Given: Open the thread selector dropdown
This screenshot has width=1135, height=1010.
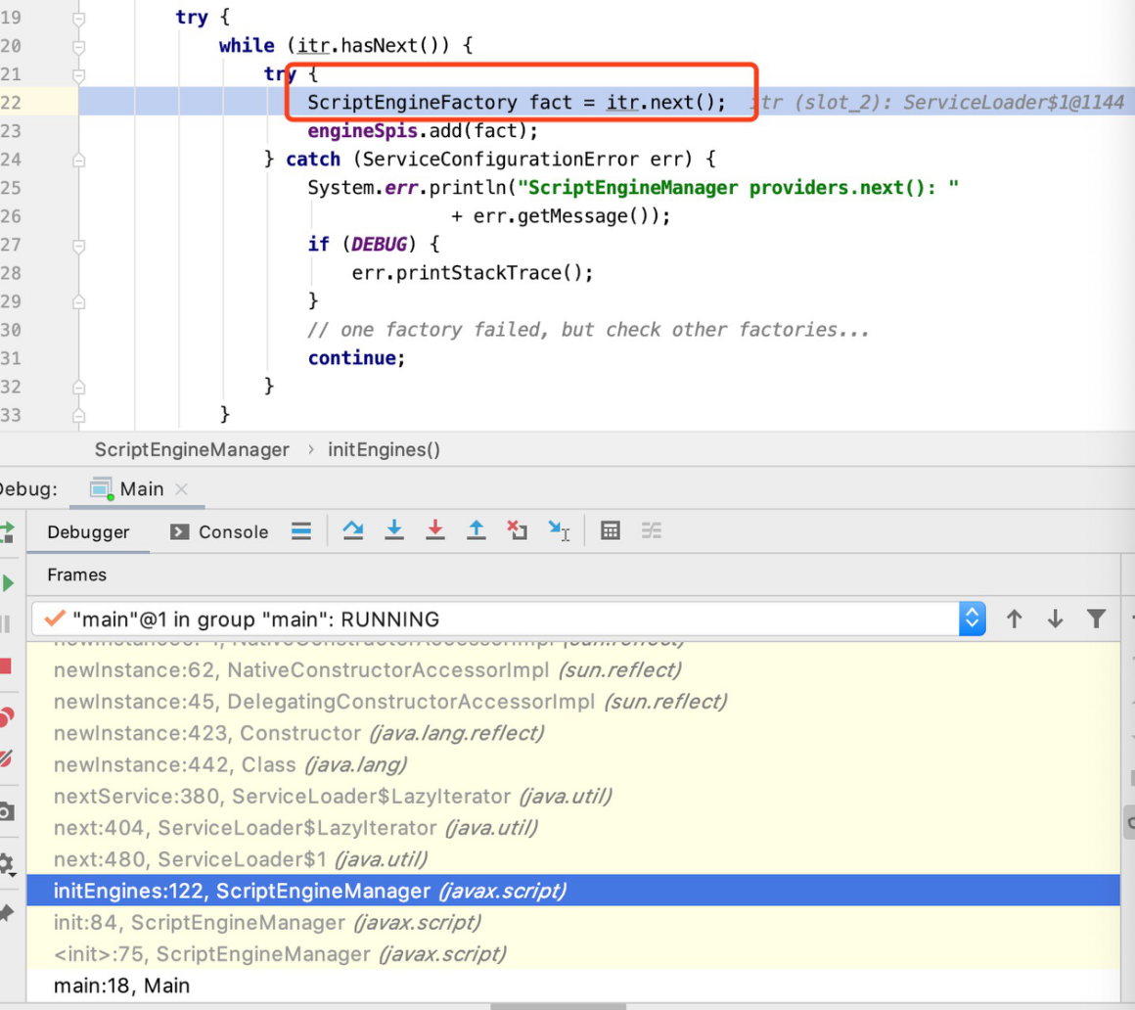Looking at the screenshot, I should pyautogui.click(x=973, y=620).
